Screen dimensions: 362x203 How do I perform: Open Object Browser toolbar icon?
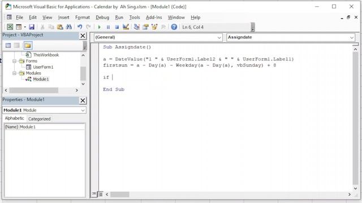point(154,27)
